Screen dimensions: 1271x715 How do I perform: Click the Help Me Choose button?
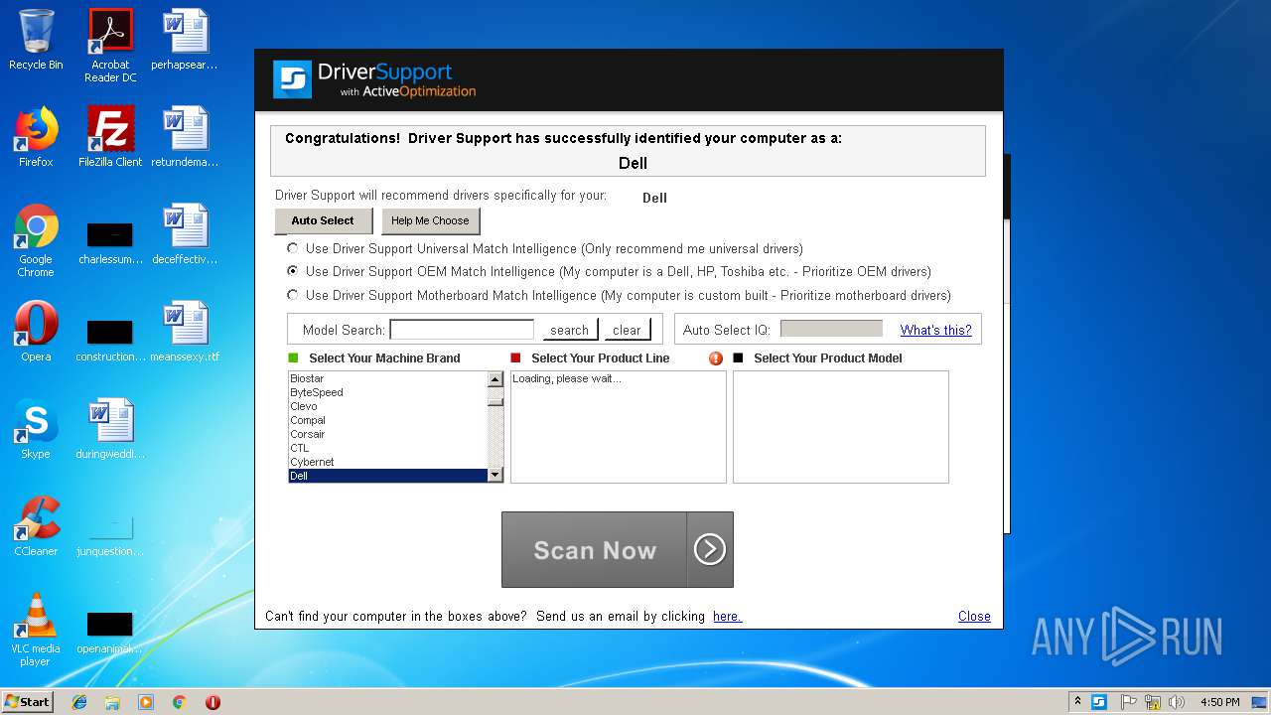click(x=430, y=220)
